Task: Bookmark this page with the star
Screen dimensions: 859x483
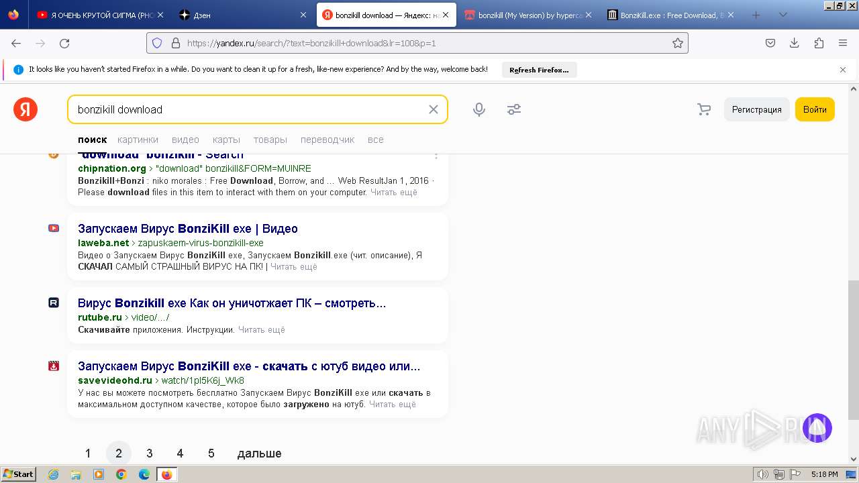Action: (x=678, y=43)
